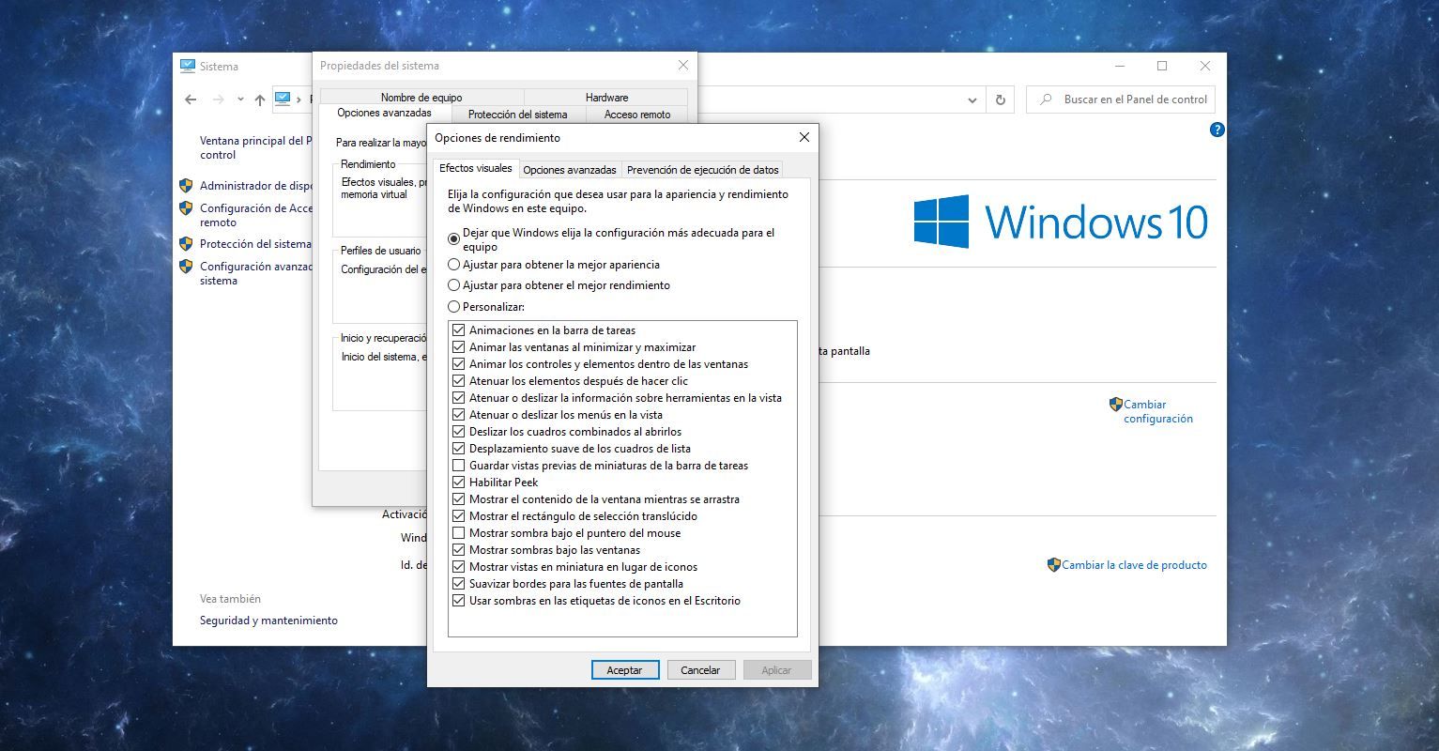Click shield icon beside Configuración avanzada del sistema
The height and width of the screenshot is (751, 1439).
(x=186, y=267)
